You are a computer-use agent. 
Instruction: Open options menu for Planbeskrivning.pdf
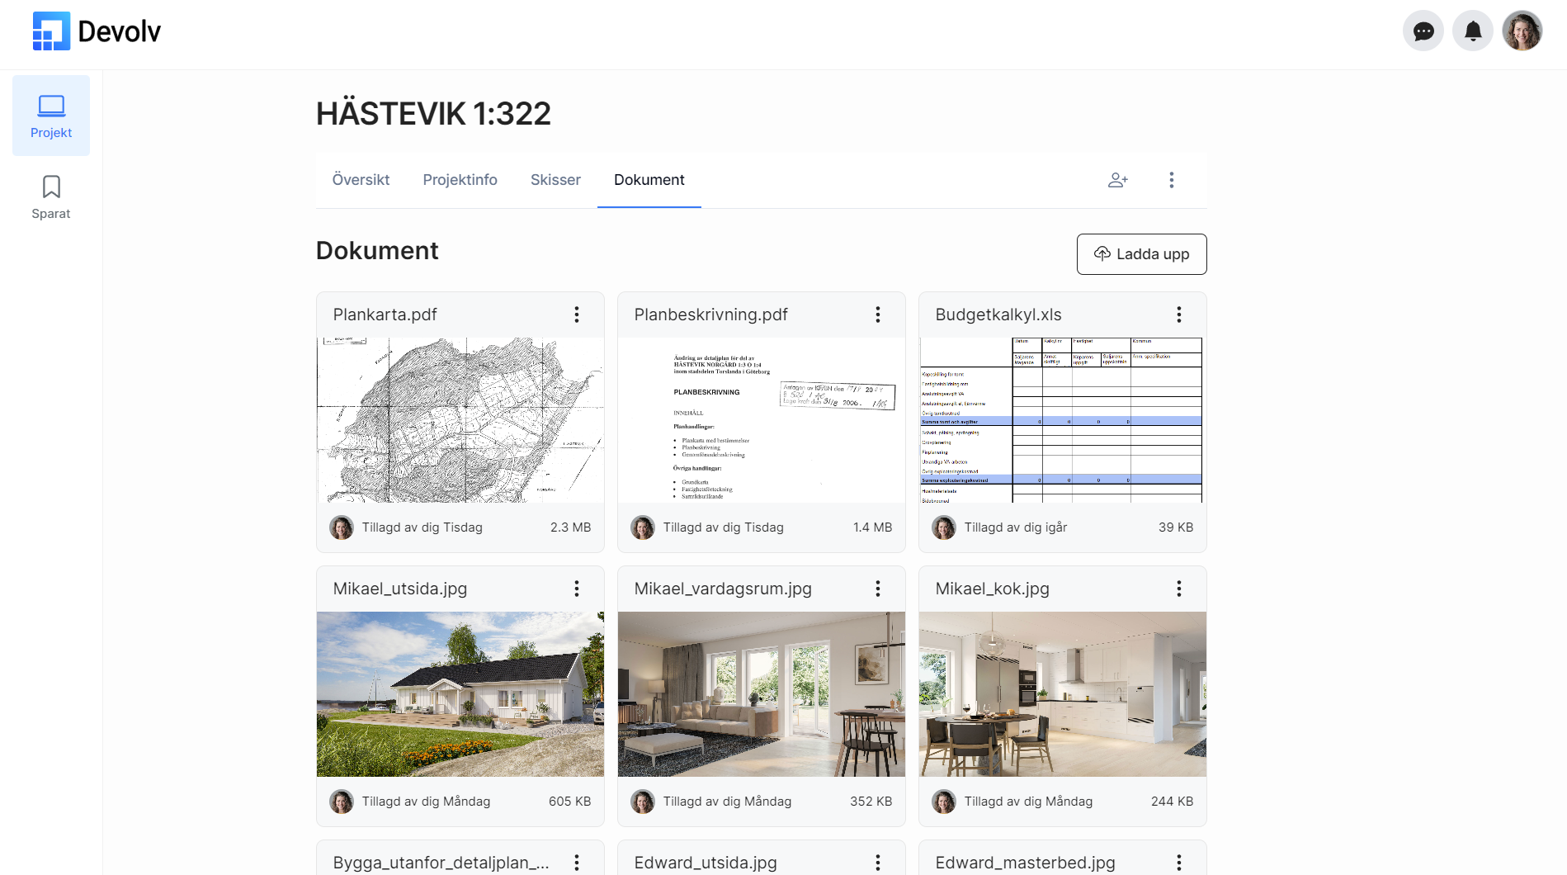point(878,315)
